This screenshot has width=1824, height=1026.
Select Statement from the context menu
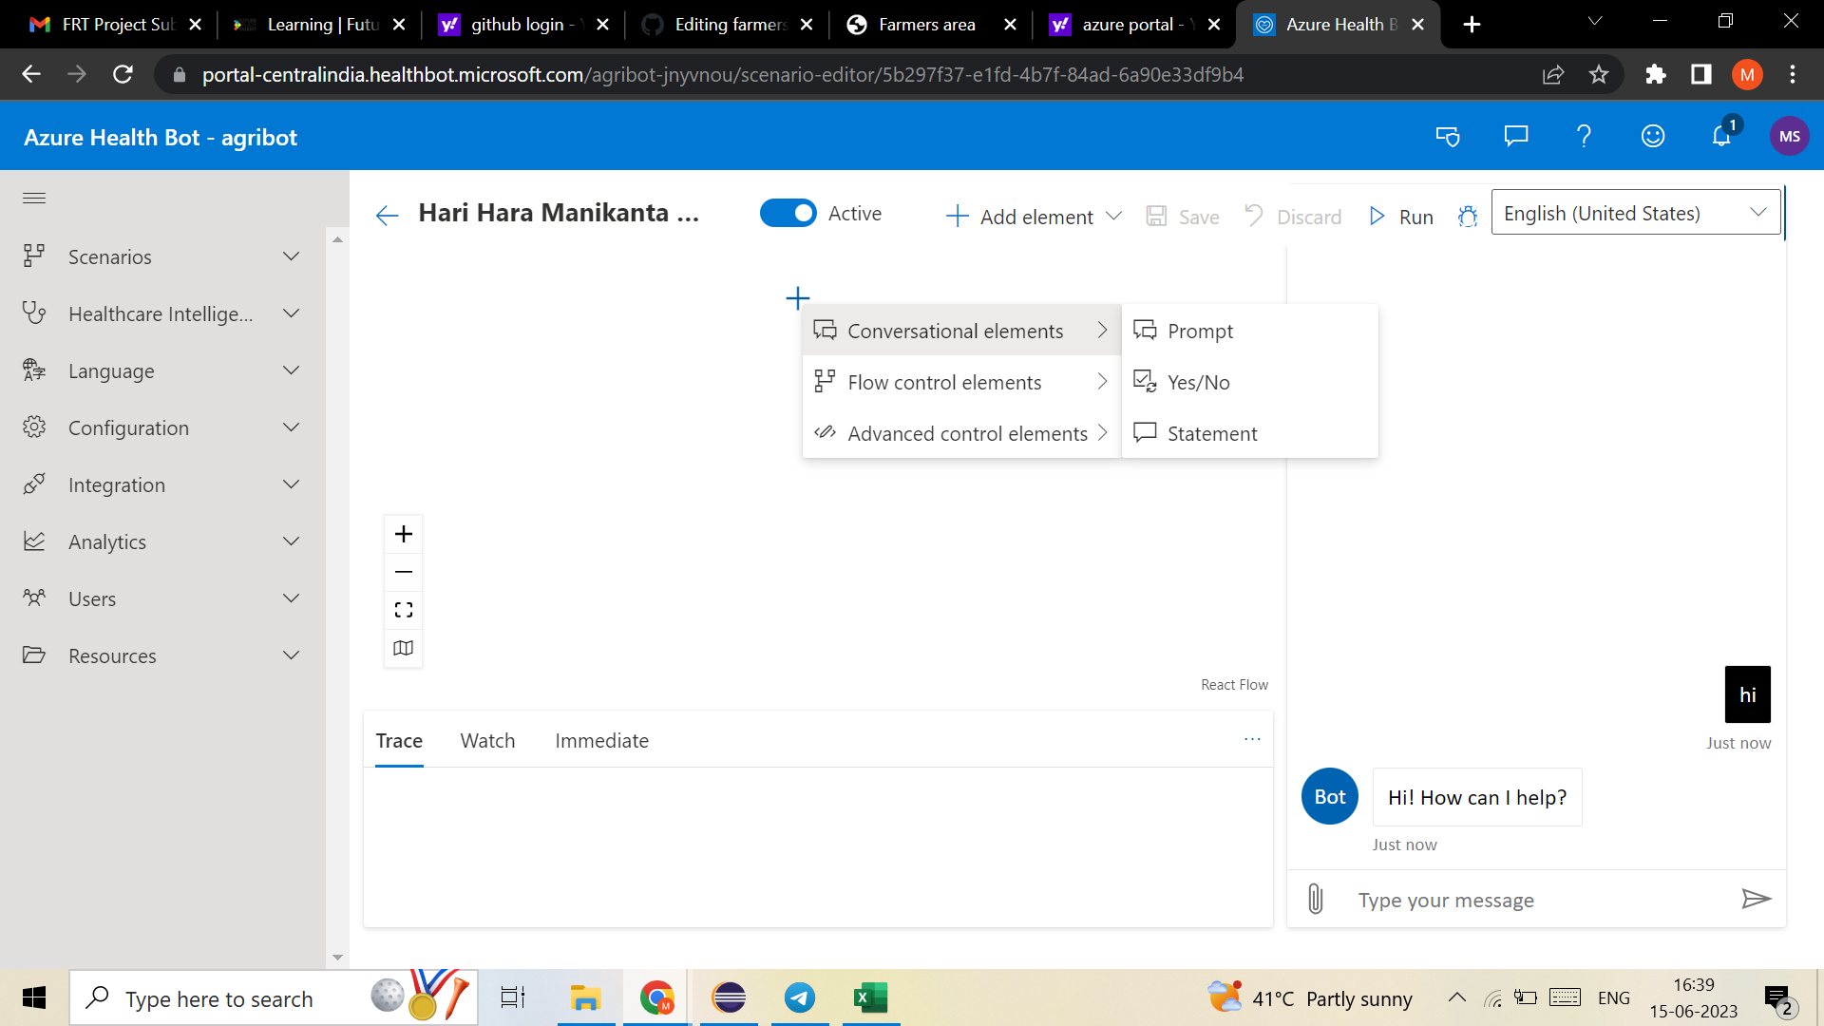[1211, 433]
